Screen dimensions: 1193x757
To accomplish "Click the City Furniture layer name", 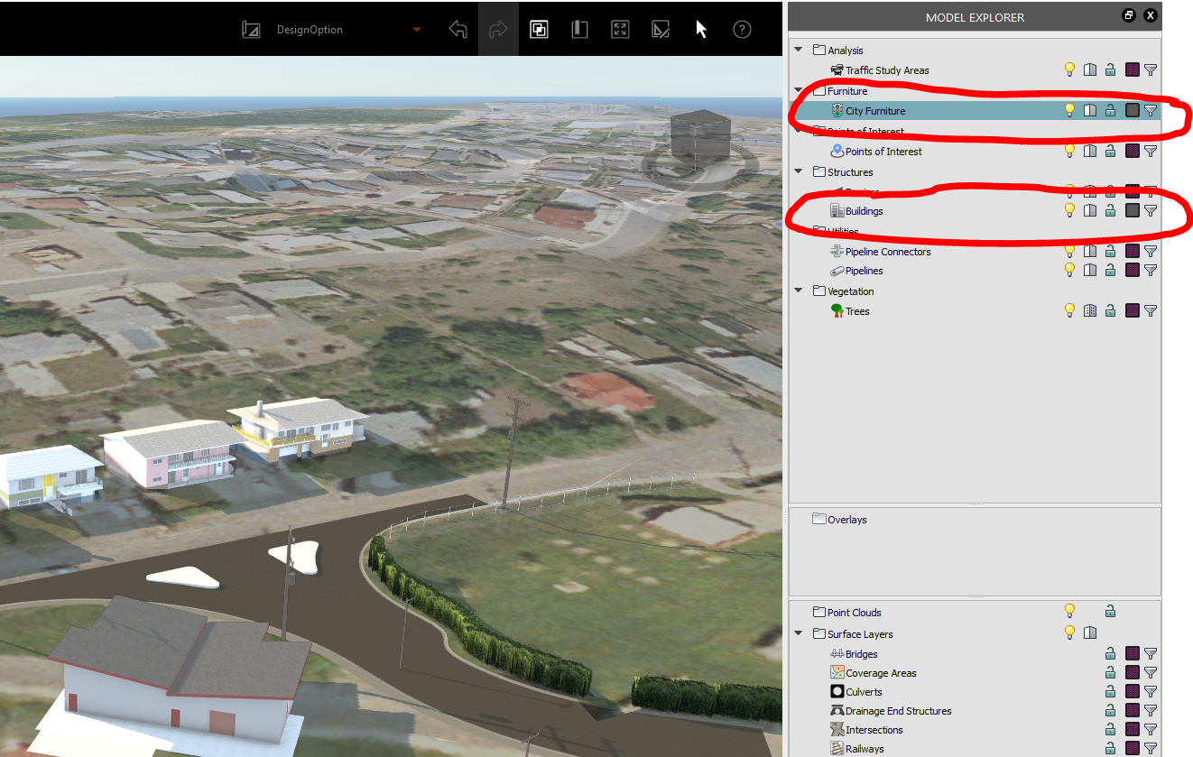I will (875, 111).
